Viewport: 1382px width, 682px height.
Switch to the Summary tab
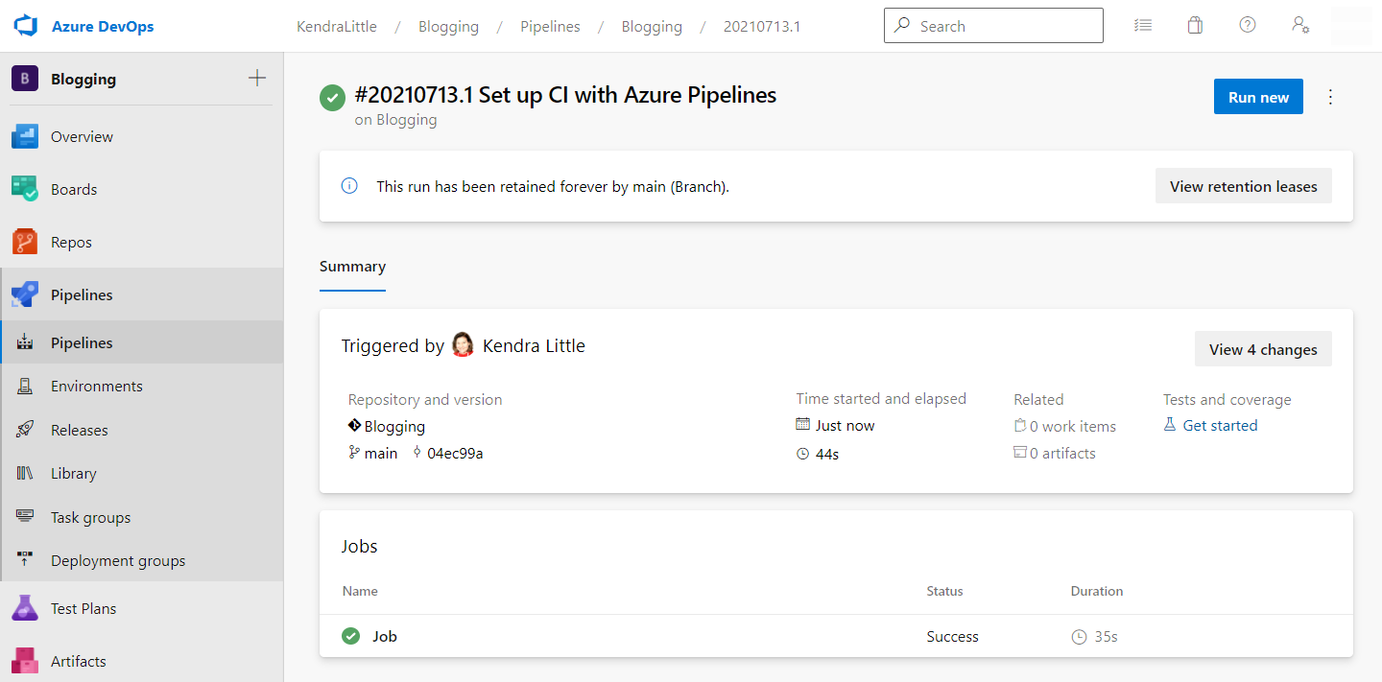(x=352, y=266)
